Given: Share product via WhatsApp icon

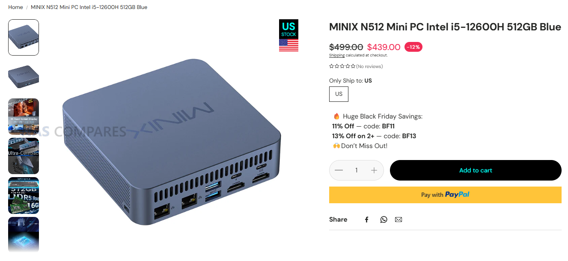Looking at the screenshot, I should (384, 219).
